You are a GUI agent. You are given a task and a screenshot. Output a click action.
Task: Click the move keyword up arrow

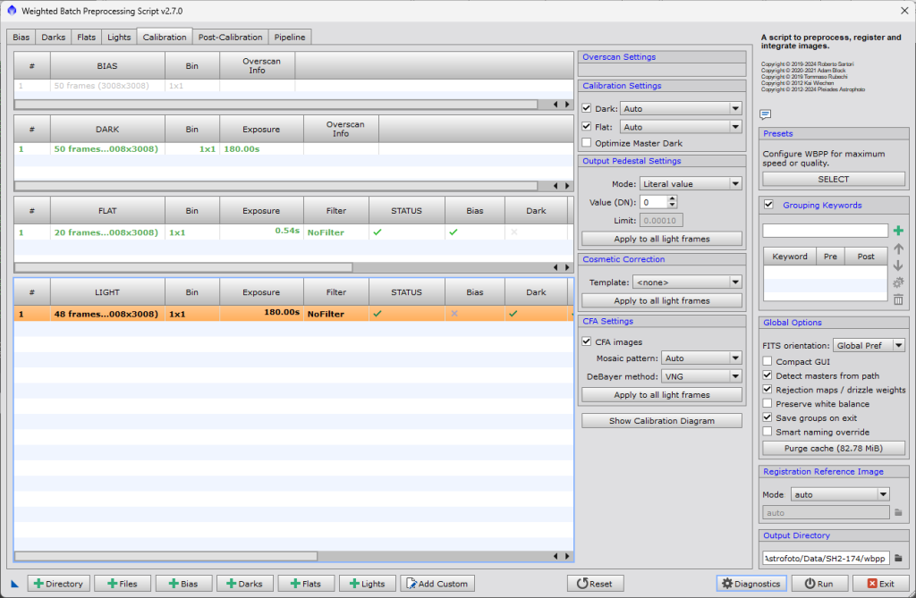coord(898,248)
